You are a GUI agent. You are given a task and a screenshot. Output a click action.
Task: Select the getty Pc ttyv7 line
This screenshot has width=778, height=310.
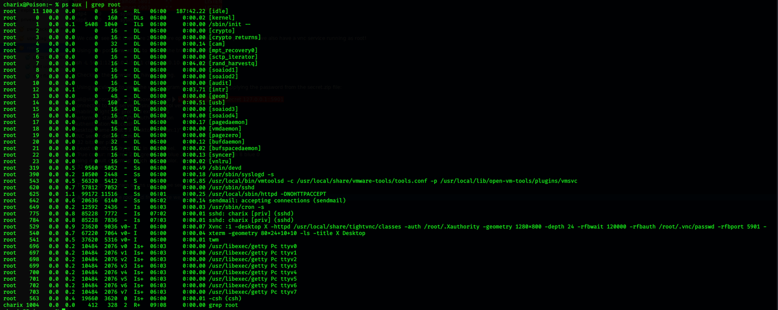pyautogui.click(x=252, y=292)
